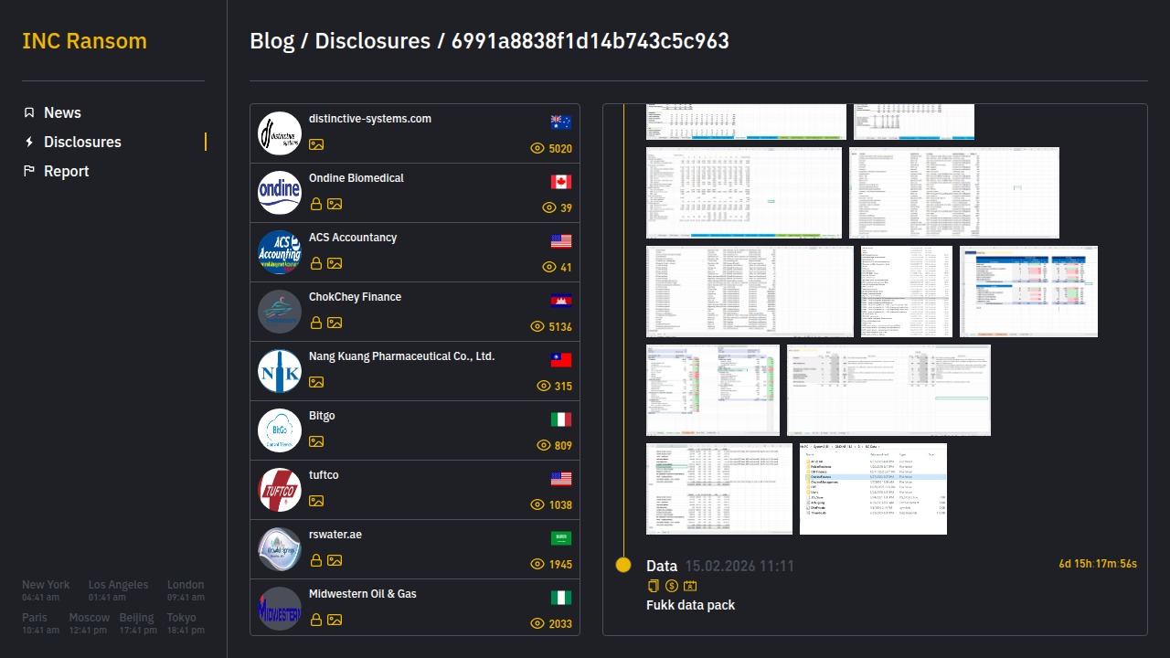Click the yellow timeline marker beside Data
Screen dimensions: 1170x658
pos(623,565)
